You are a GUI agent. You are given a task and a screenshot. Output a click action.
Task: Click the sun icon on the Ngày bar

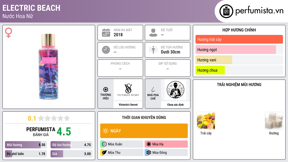(x=105, y=131)
